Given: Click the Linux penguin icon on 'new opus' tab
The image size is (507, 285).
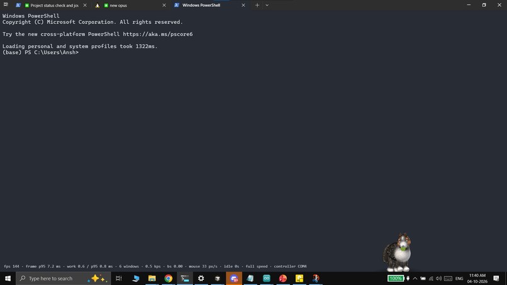Looking at the screenshot, I should point(97,5).
